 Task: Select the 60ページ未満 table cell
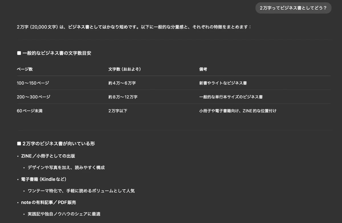click(30, 111)
